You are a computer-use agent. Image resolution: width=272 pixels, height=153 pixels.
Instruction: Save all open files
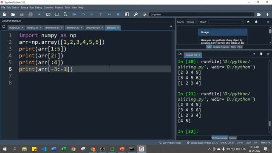click(x=31, y=14)
